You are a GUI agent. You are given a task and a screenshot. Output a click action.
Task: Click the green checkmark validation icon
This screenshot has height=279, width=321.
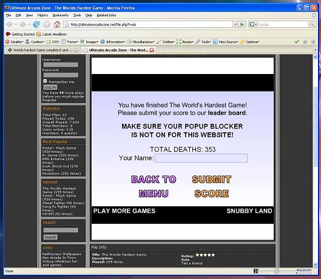(x=297, y=42)
